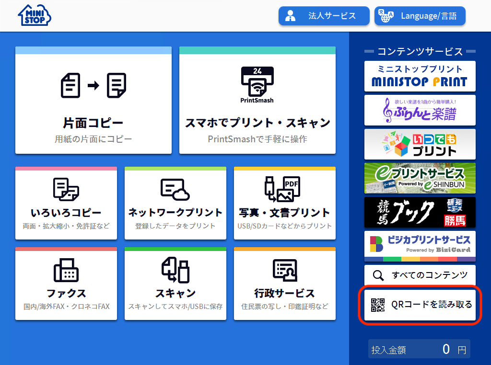Open MINISTOP PRINT from the sidebar

pos(420,76)
